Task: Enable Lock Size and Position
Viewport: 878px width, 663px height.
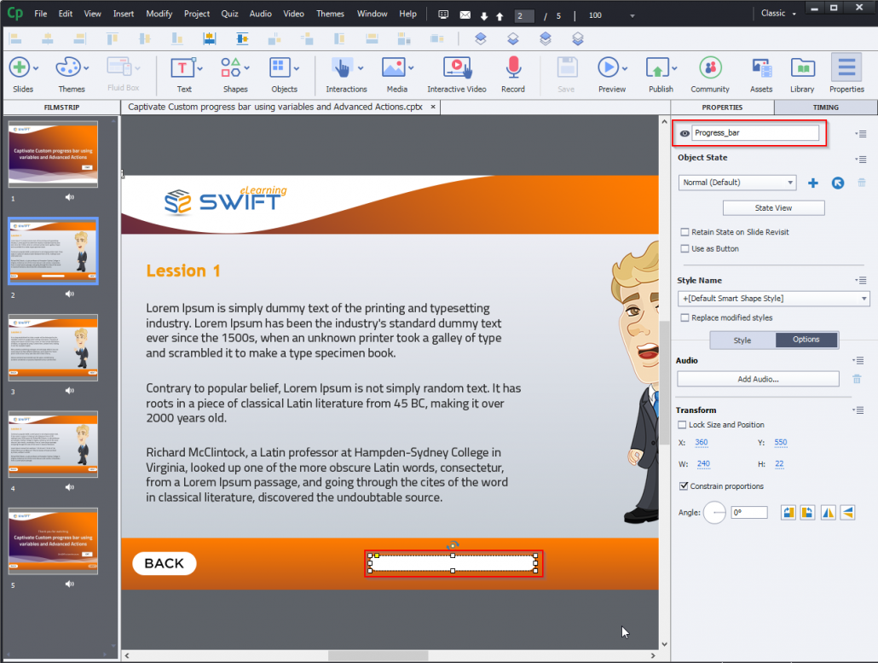Action: (684, 424)
